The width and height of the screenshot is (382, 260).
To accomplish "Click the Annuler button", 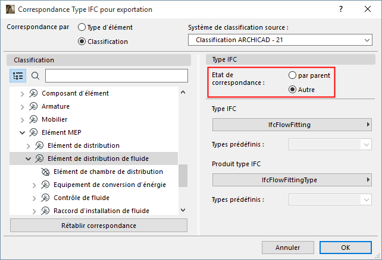I will [288, 247].
